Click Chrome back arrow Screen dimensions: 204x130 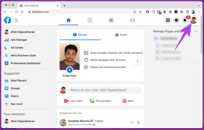(x=5, y=12)
